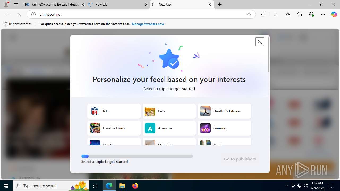View site information icon in address bar
The image size is (340, 191).
33,14
